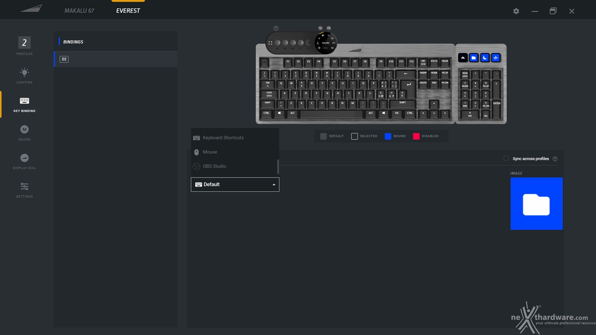Click the blue BOUND legend swatch

pos(388,136)
